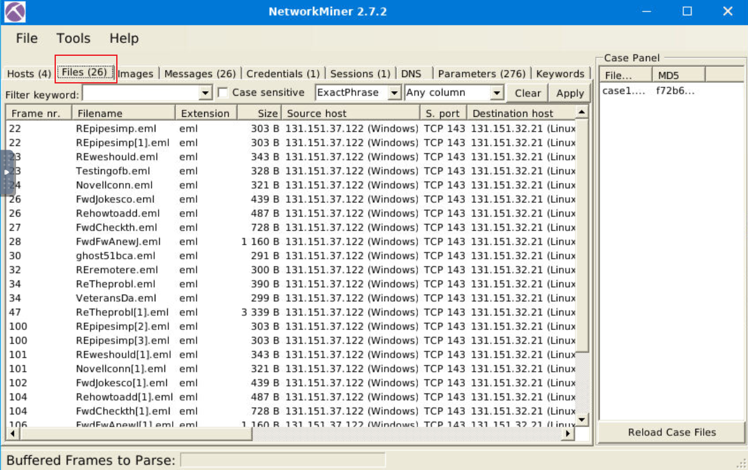Screen dimensions: 748x470
Task: Open the Tools menu
Action: point(73,38)
